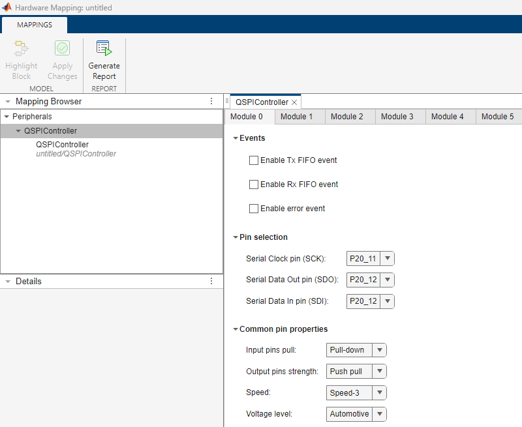Screen dimensions: 522x427
Task: Open the Speed dropdown
Action: coord(378,392)
